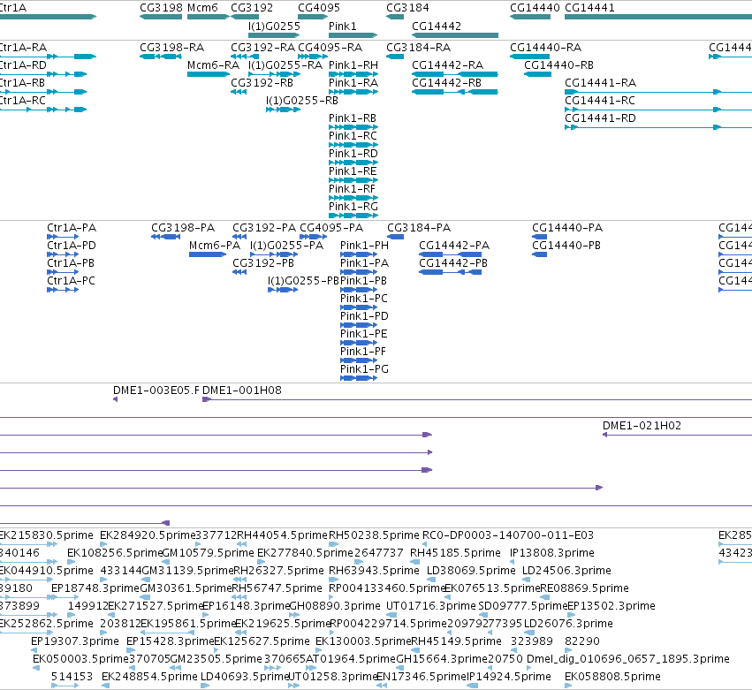Click the DME1-003E05.F clone label
This screenshot has height=690, width=752.
point(156,390)
